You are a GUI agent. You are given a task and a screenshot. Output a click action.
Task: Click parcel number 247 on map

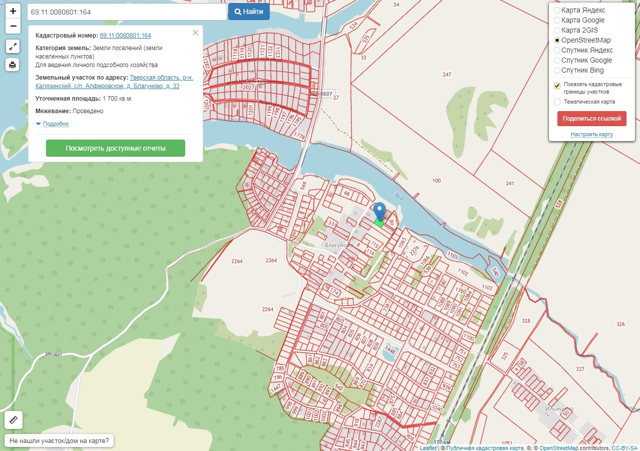click(x=447, y=75)
